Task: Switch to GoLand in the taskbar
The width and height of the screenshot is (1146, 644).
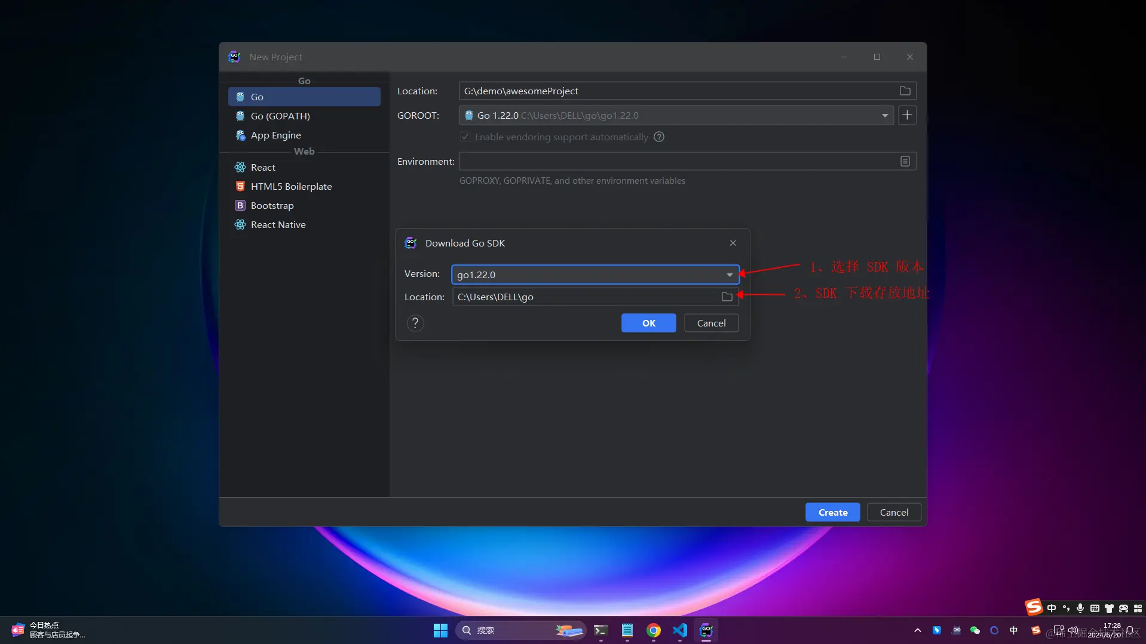Action: point(706,630)
